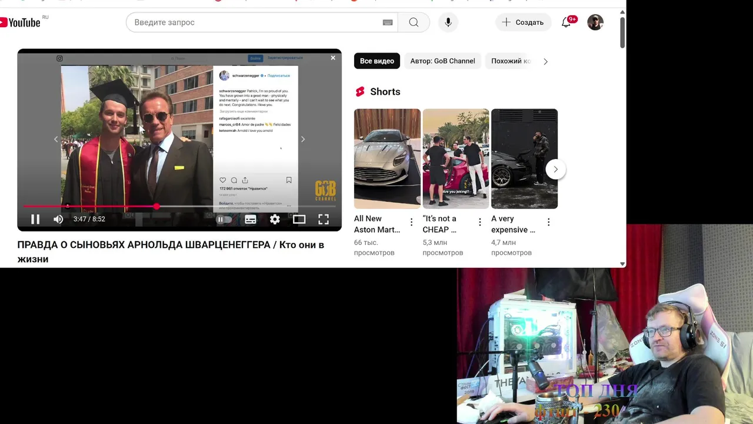This screenshot has height=424, width=753.
Task: Click the Instagram comment bubble icon in the video
Action: [x=234, y=180]
